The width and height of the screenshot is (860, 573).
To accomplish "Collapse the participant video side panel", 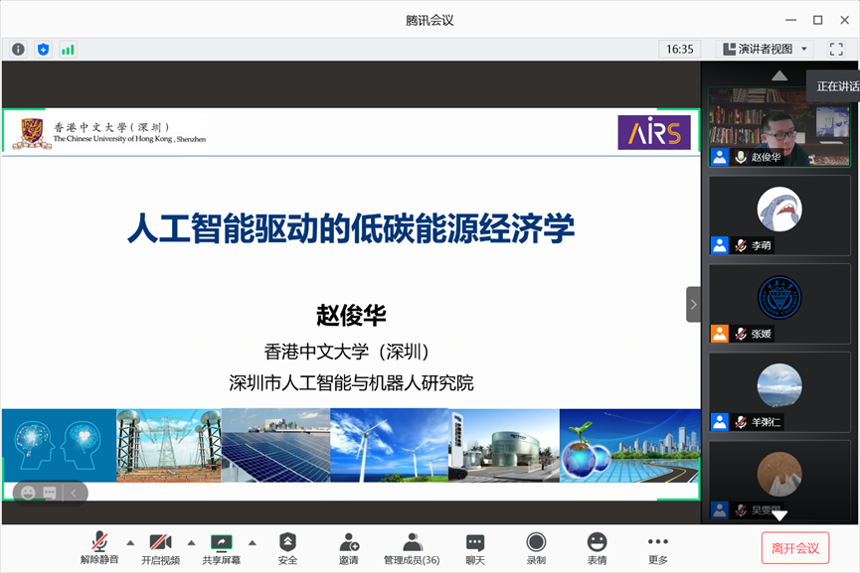I will click(693, 304).
